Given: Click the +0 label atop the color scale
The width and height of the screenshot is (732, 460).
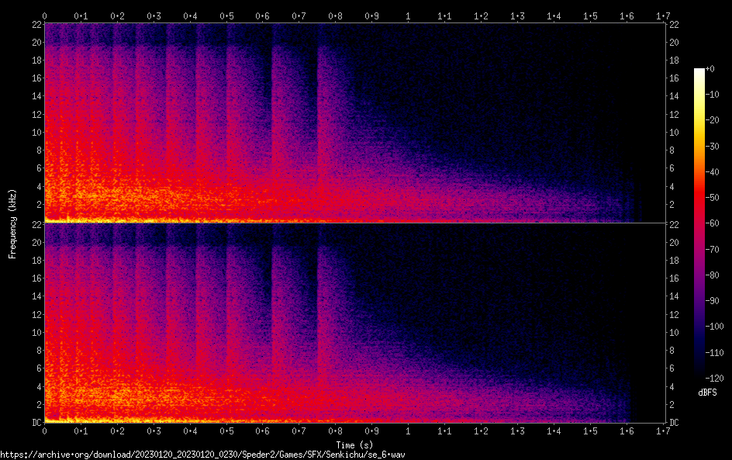Looking at the screenshot, I should (x=710, y=69).
